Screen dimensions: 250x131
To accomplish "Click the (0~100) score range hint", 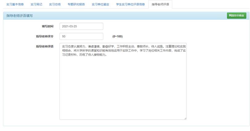I will 117,36.
